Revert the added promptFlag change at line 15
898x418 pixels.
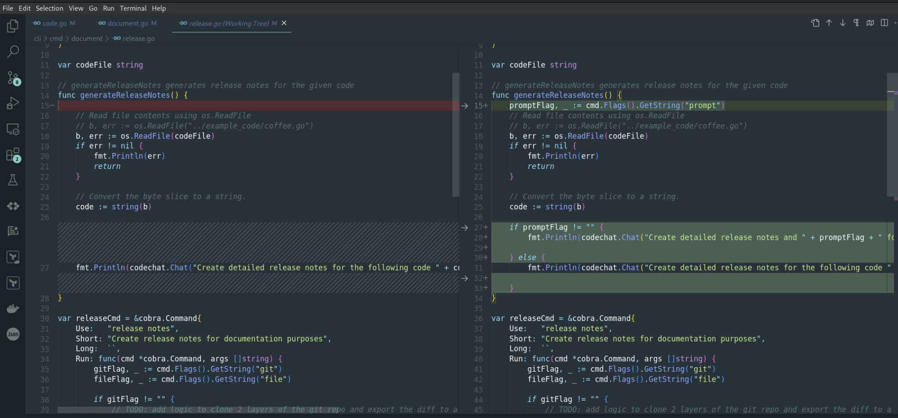(x=464, y=106)
